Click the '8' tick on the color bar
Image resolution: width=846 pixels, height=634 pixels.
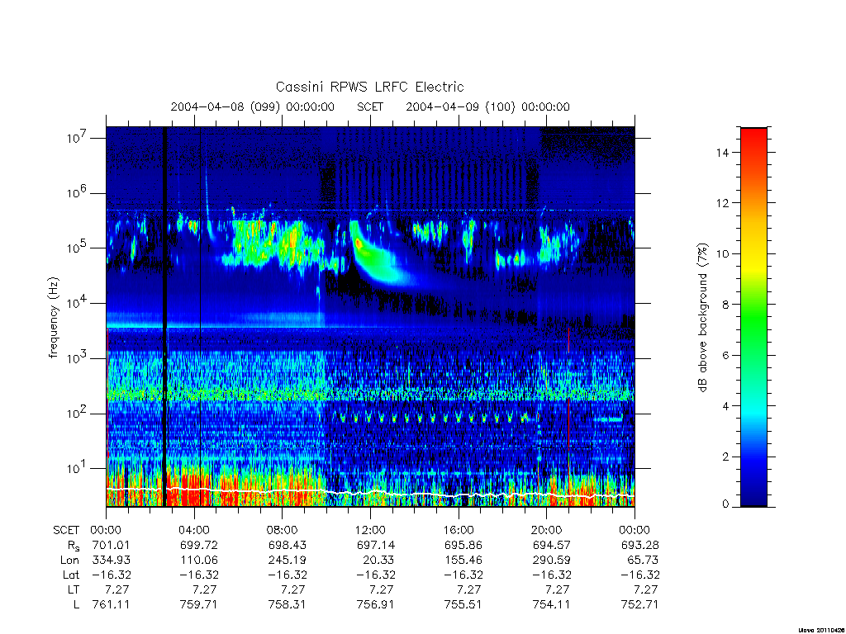pyautogui.click(x=725, y=305)
